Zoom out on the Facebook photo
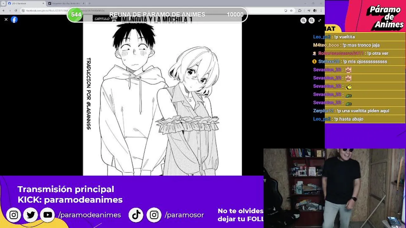 [311, 20]
